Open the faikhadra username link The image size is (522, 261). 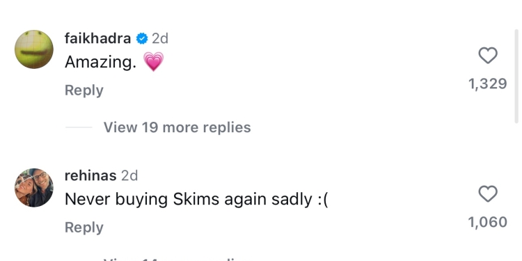[x=97, y=38]
